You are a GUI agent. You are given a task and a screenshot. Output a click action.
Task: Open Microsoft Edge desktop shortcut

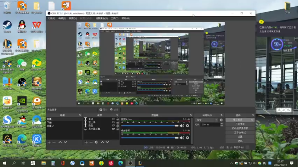22,142
